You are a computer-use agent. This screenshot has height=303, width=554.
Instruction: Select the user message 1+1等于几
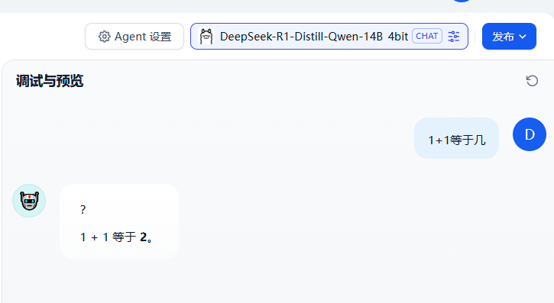pyautogui.click(x=456, y=140)
